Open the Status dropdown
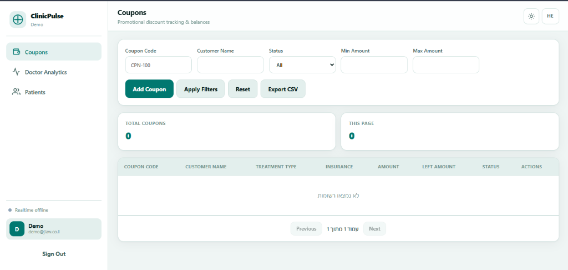 coord(302,65)
